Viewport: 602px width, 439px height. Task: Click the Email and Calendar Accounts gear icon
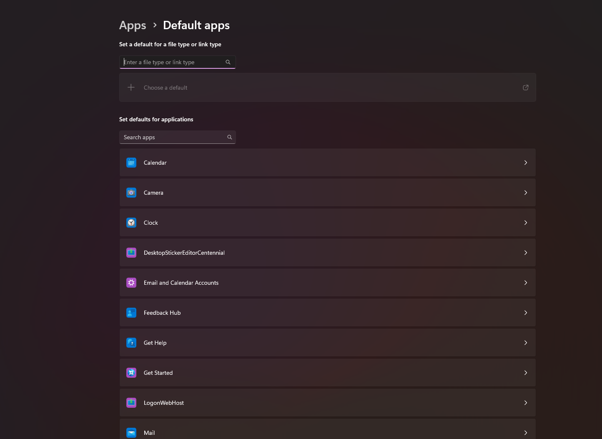point(131,283)
